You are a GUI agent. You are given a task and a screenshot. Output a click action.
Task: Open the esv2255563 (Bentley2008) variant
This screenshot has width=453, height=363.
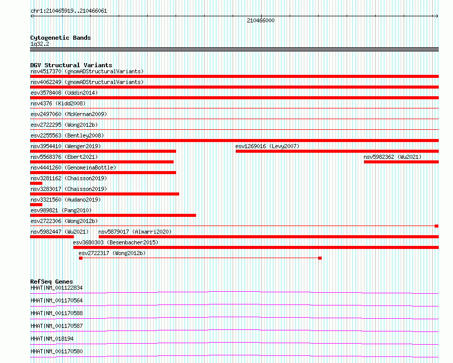click(67, 135)
